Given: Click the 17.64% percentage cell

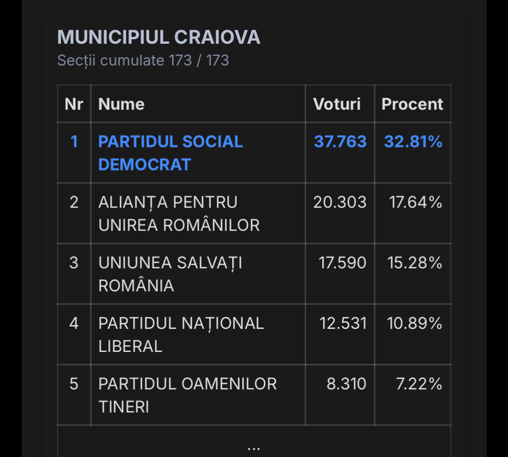Looking at the screenshot, I should (416, 203).
